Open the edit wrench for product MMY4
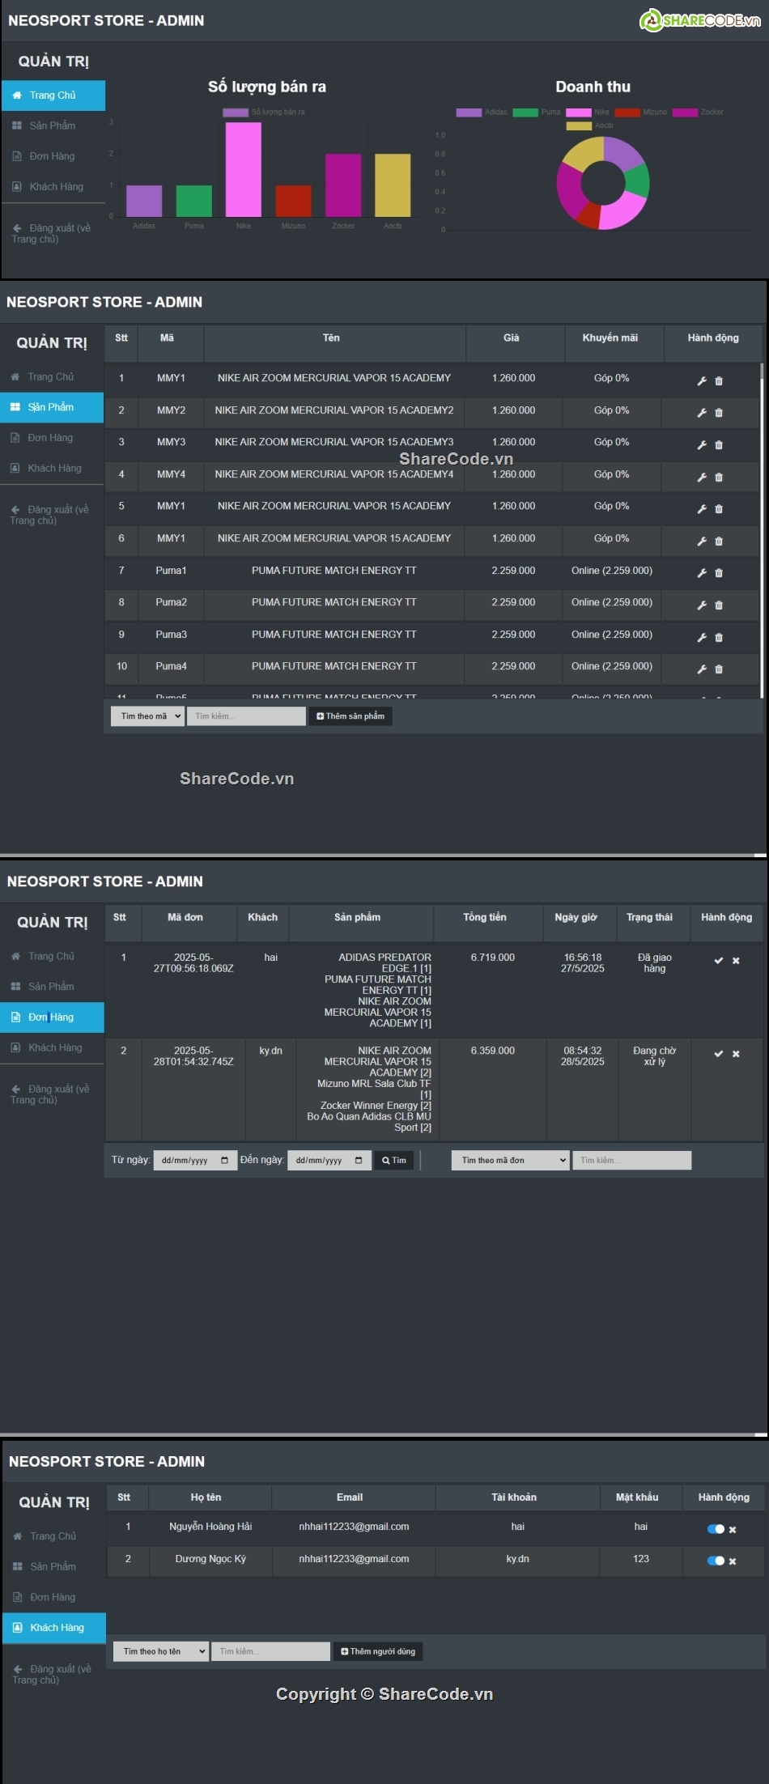The image size is (769, 1784). [702, 478]
